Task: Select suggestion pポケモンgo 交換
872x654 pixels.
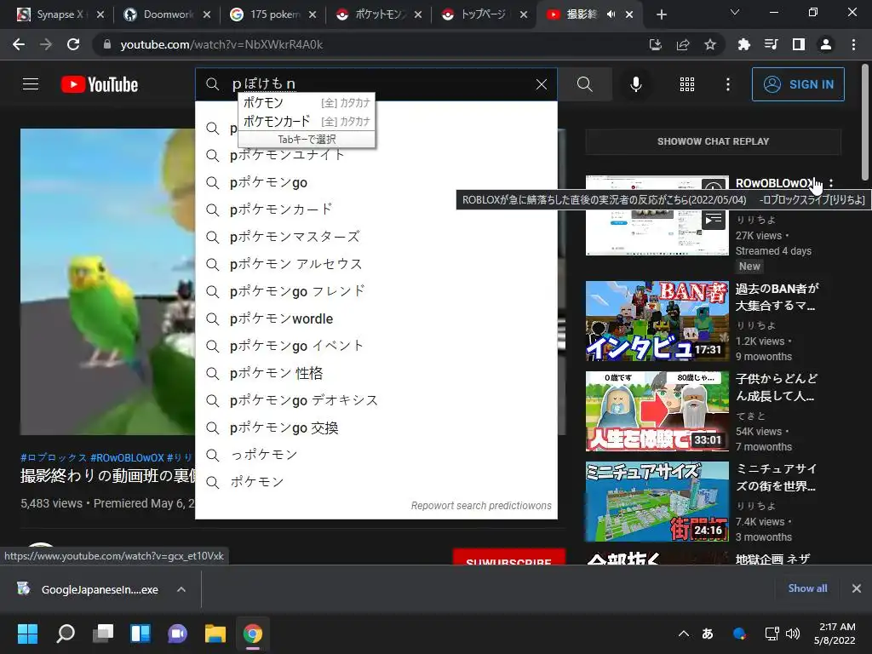Action: tap(376, 427)
